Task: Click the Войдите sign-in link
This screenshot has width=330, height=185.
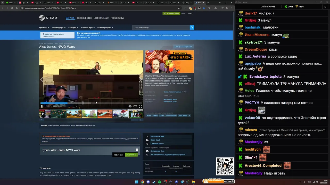Action: tap(44, 126)
